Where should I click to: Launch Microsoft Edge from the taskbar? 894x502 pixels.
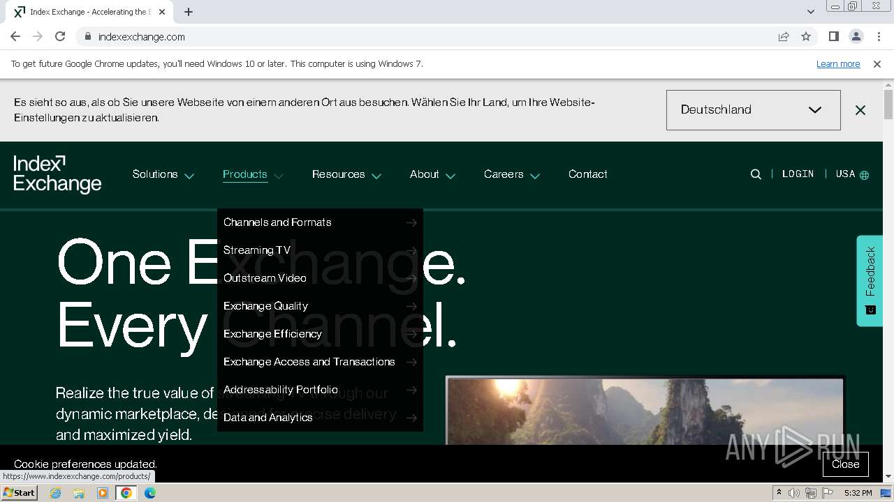click(150, 493)
